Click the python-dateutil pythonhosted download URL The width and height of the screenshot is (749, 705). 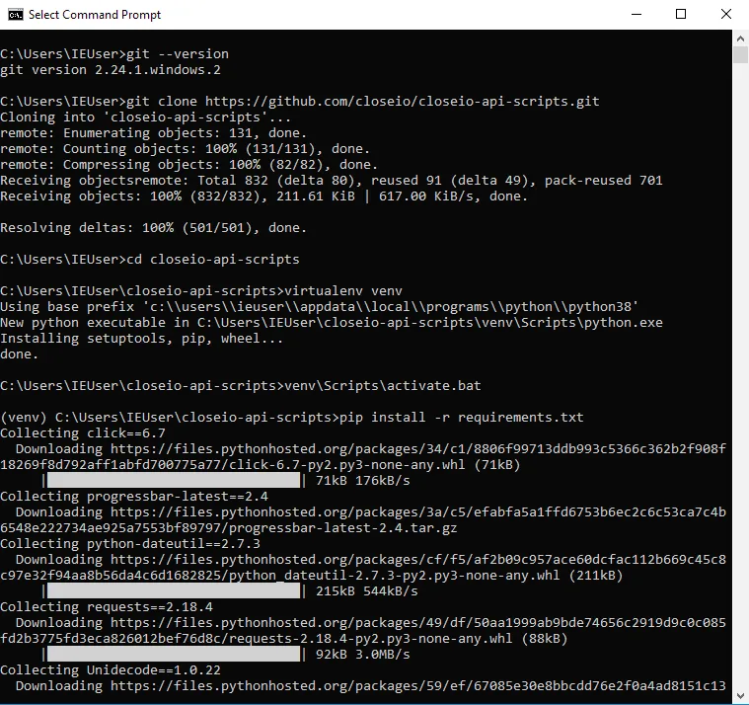[418, 559]
